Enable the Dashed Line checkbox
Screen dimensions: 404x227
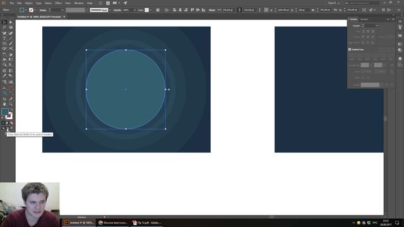click(x=350, y=49)
